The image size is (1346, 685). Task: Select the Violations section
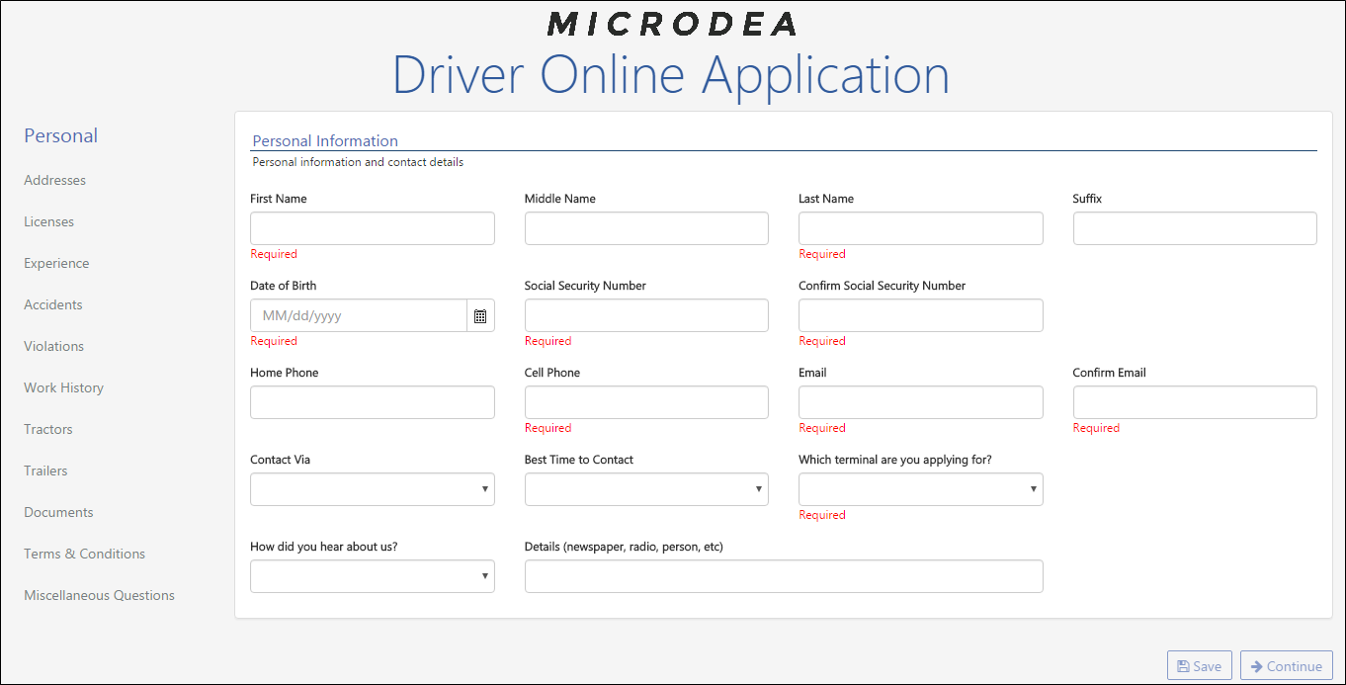point(53,346)
